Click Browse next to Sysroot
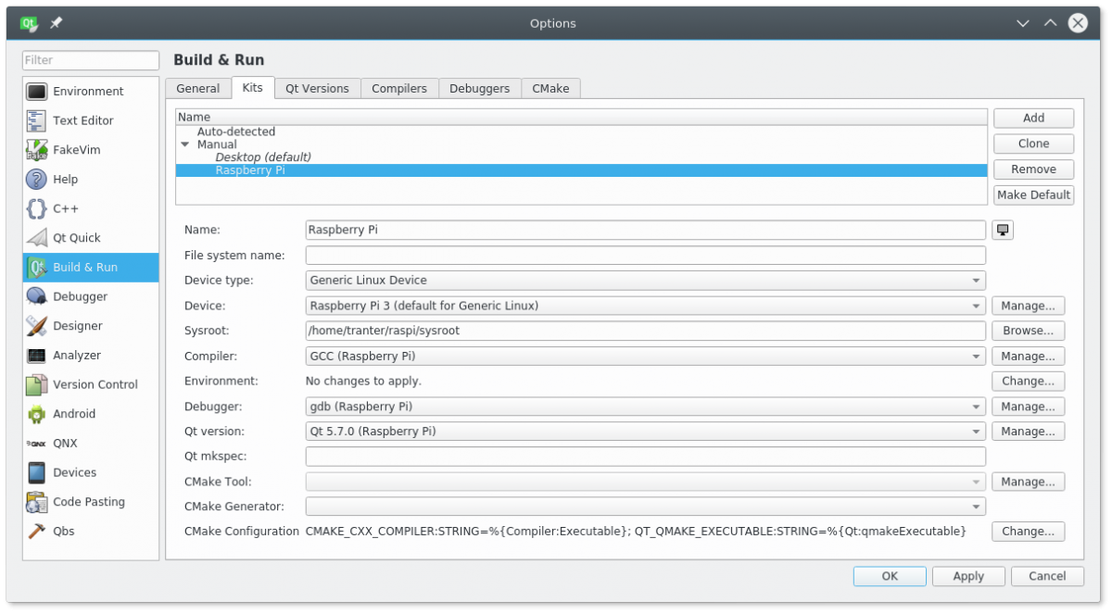 [x=1028, y=331]
